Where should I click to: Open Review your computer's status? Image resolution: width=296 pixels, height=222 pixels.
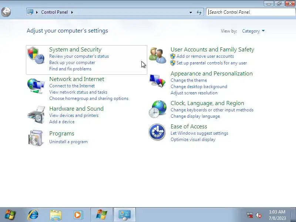tap(79, 56)
